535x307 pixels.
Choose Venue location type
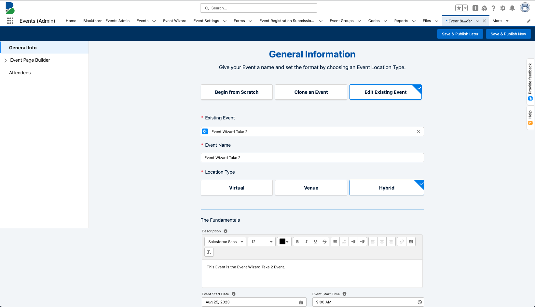[x=311, y=188]
